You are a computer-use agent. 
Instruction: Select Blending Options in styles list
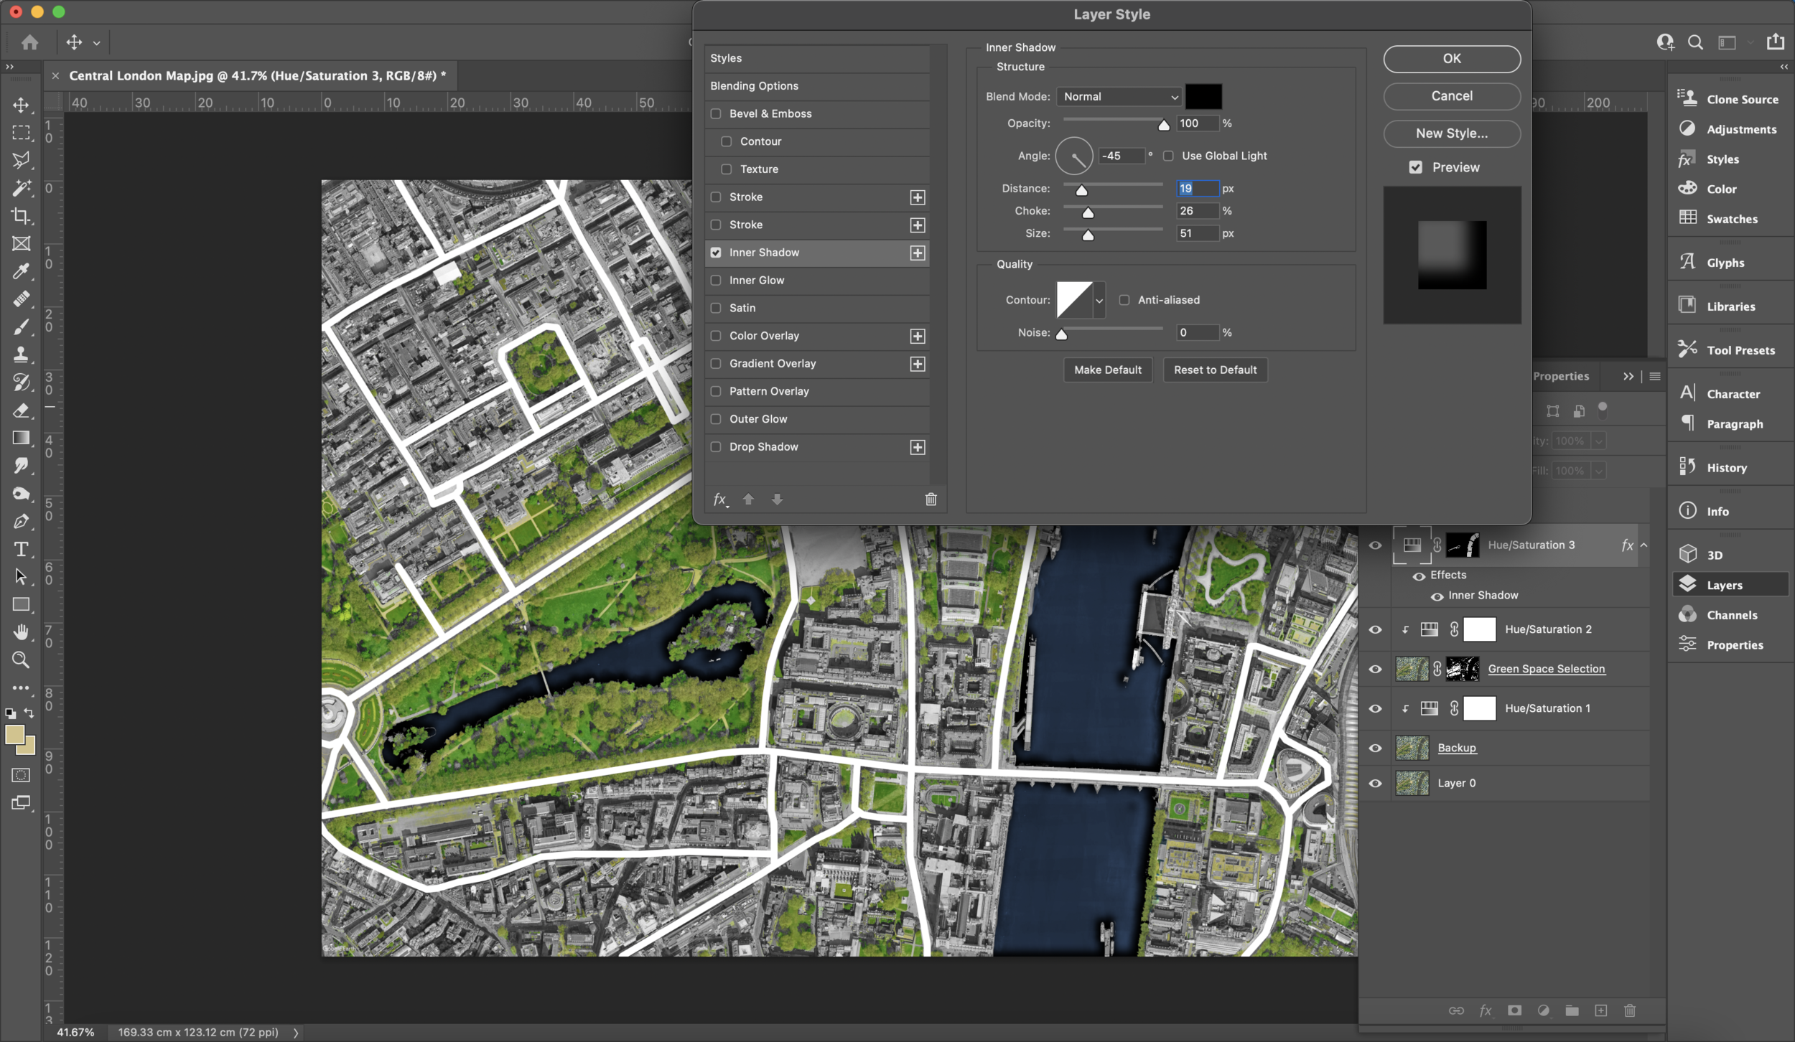point(816,86)
